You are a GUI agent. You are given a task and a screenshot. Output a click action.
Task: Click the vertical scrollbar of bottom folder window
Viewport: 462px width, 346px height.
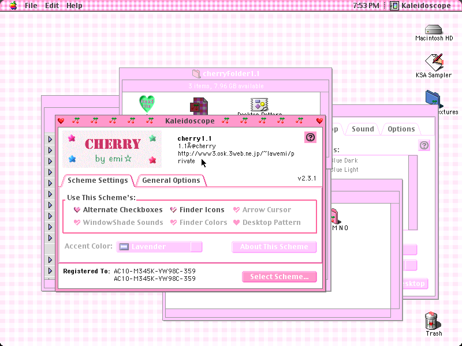(x=395, y=256)
